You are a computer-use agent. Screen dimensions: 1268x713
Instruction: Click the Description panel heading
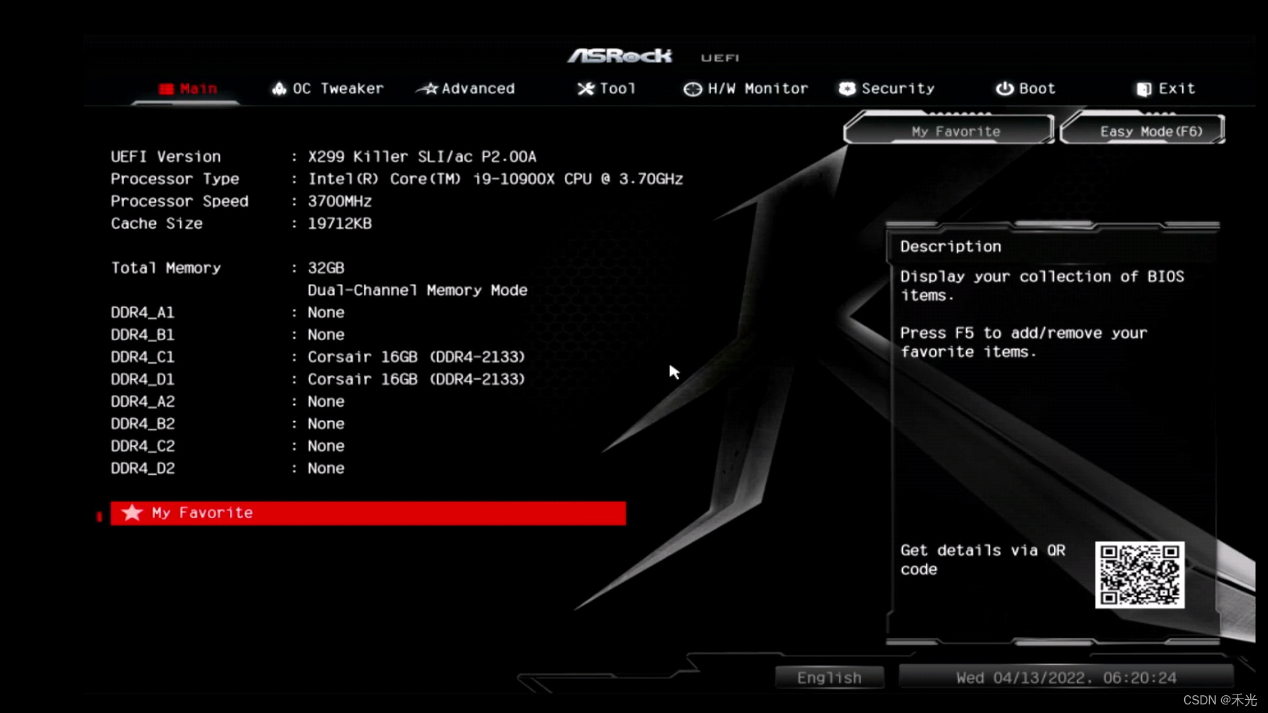[951, 247]
